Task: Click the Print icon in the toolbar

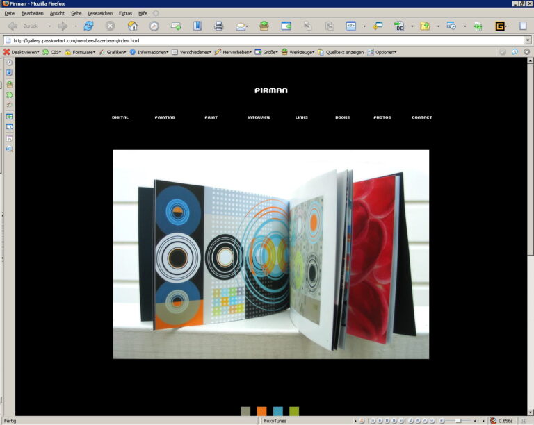Action: coord(219,26)
